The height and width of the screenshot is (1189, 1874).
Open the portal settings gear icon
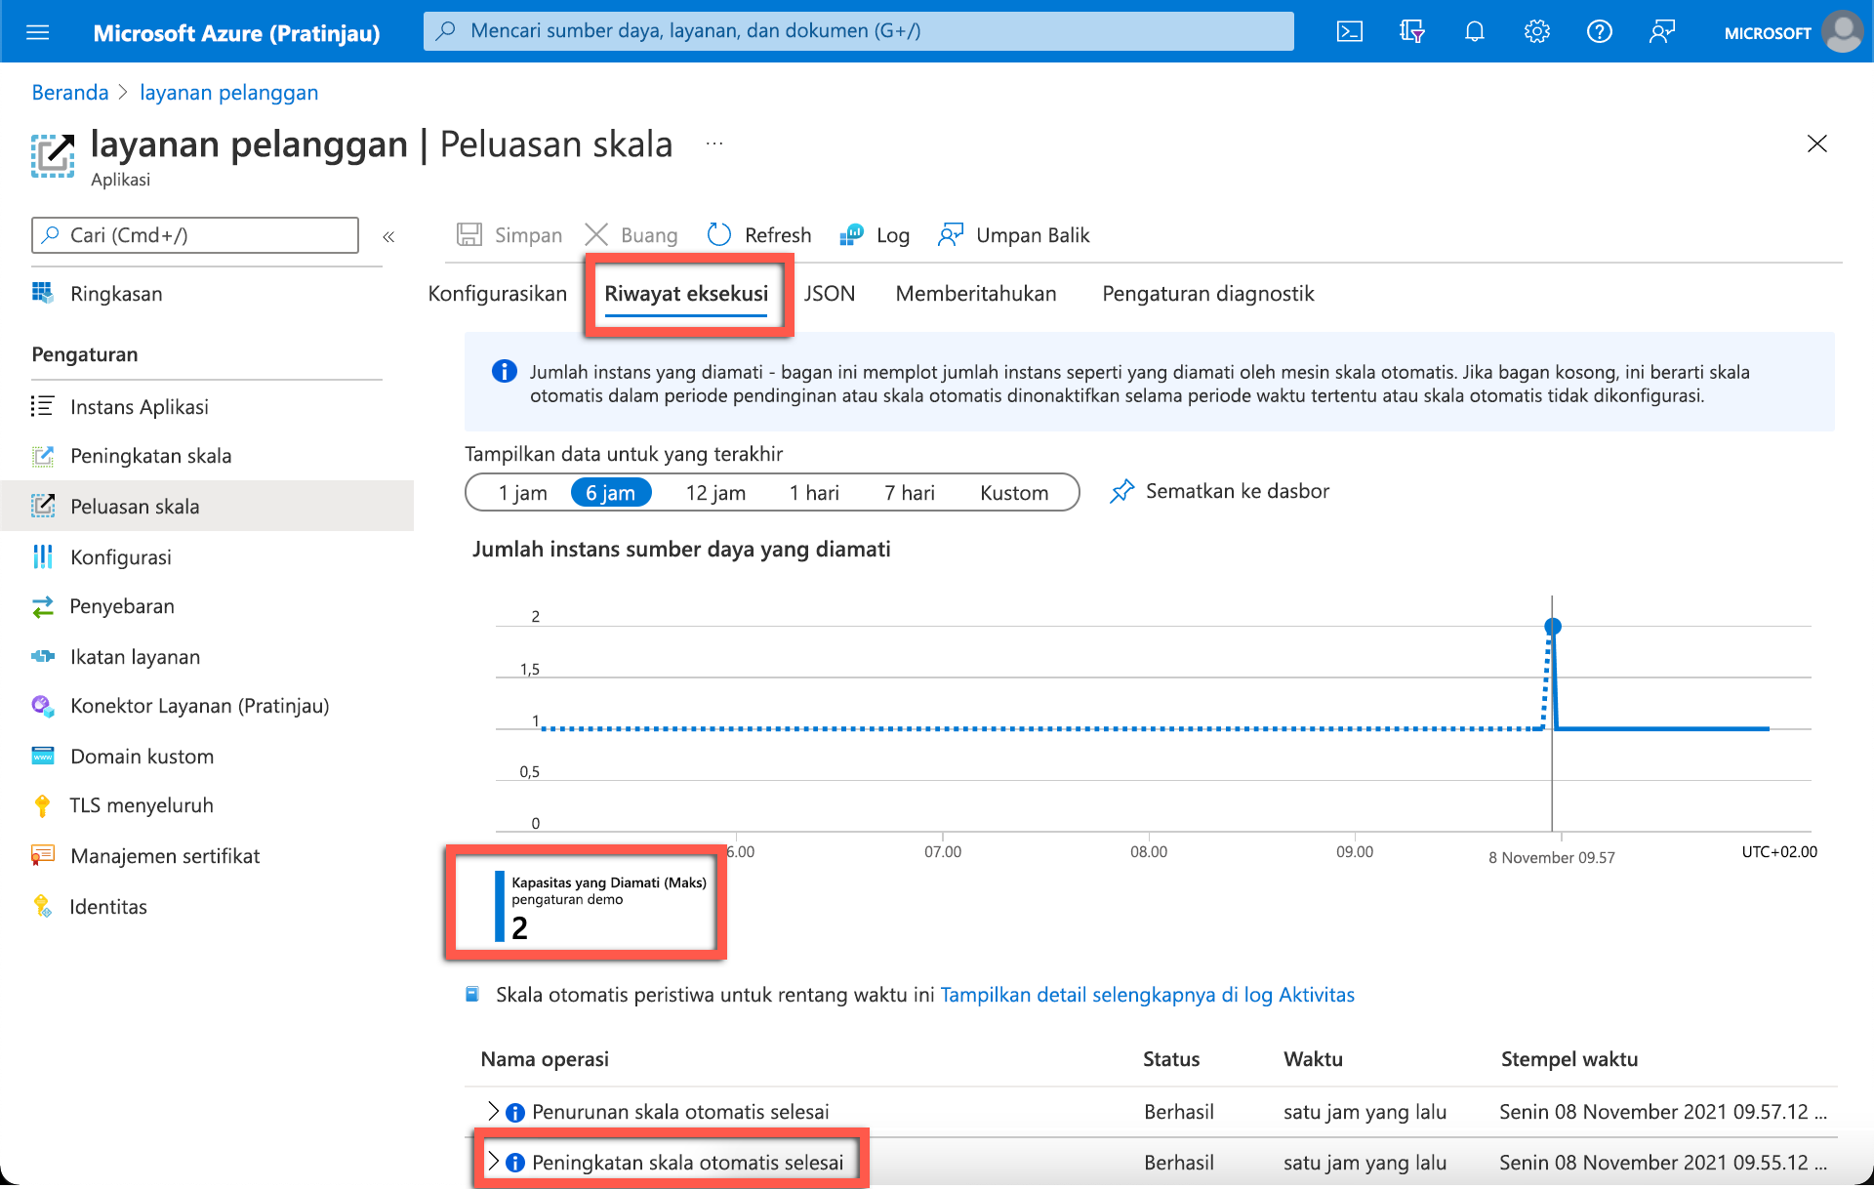point(1536,32)
